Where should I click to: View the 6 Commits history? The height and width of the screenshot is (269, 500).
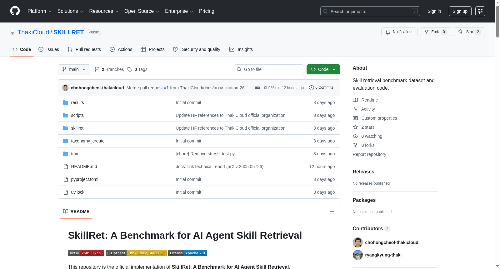click(x=321, y=88)
